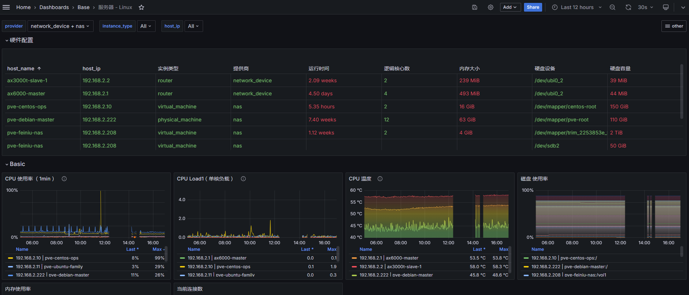Sort CPU 温度 legend by Last

(x=479, y=249)
